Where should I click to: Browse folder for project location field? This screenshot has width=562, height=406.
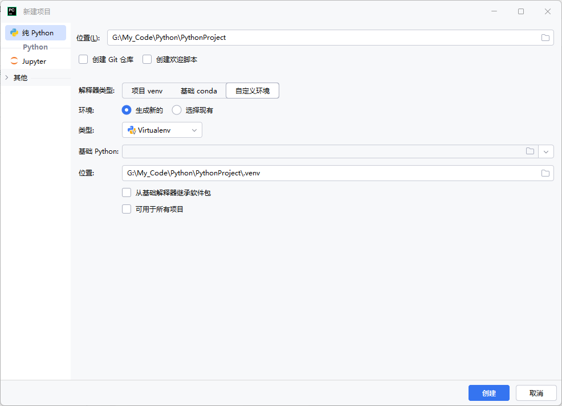click(545, 38)
